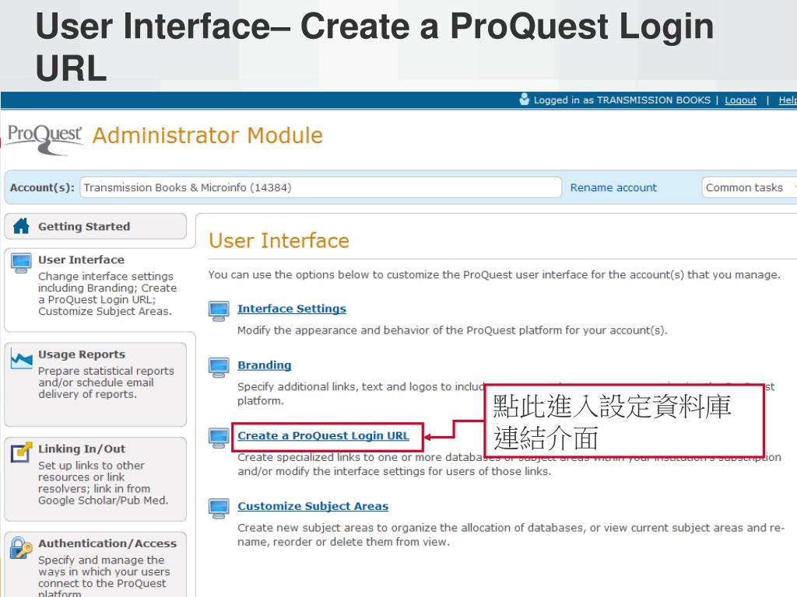Open the Account(s) selection field
This screenshot has width=797, height=597.
point(321,187)
